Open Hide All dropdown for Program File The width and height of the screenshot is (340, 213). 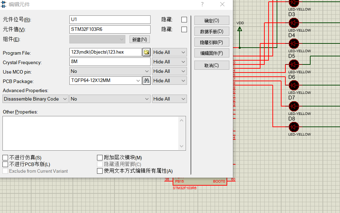(169, 52)
